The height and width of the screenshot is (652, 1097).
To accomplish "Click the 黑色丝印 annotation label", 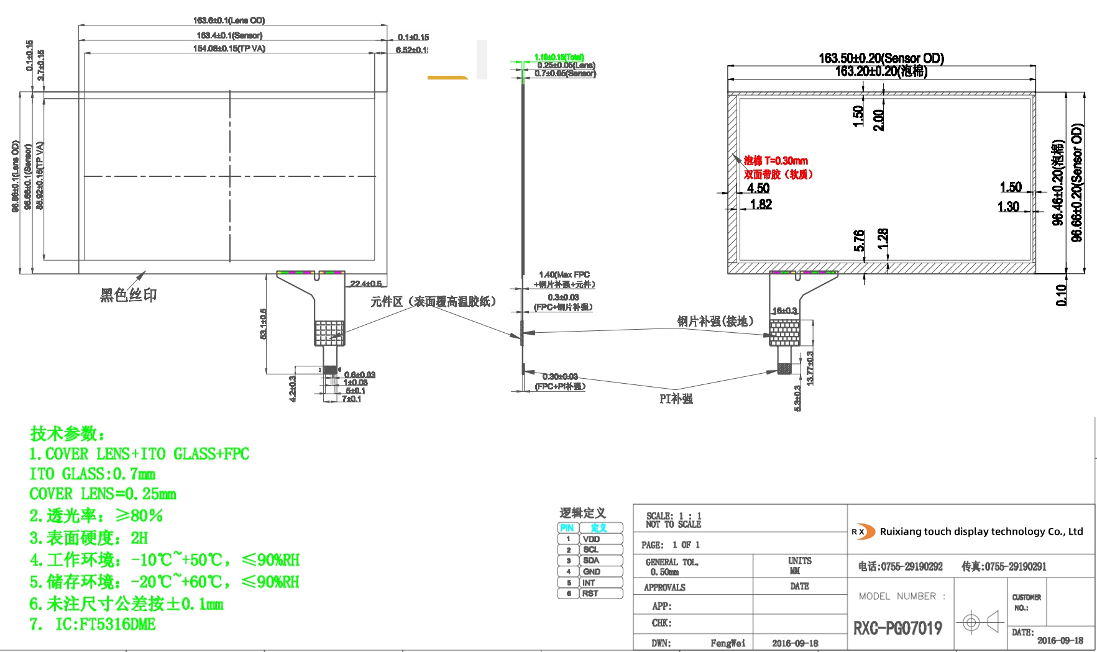I will tap(128, 295).
